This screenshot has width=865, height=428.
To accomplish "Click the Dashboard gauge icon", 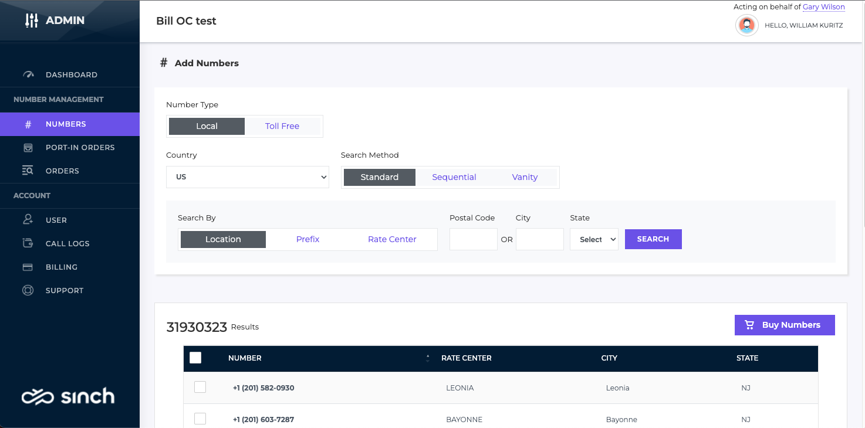I will click(28, 74).
